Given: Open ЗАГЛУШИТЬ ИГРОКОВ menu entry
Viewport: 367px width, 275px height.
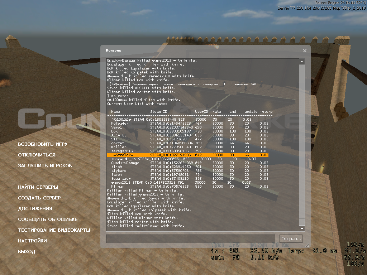Looking at the screenshot, I should coord(45,166).
